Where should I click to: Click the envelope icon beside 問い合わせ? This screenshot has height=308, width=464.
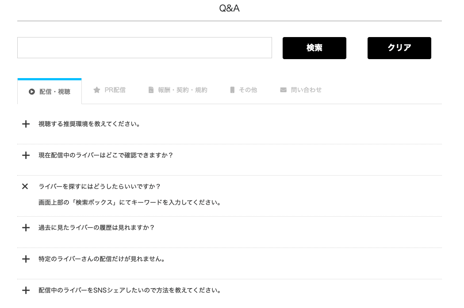(x=283, y=90)
